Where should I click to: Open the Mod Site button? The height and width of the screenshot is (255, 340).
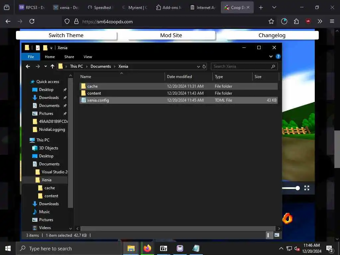tap(171, 35)
